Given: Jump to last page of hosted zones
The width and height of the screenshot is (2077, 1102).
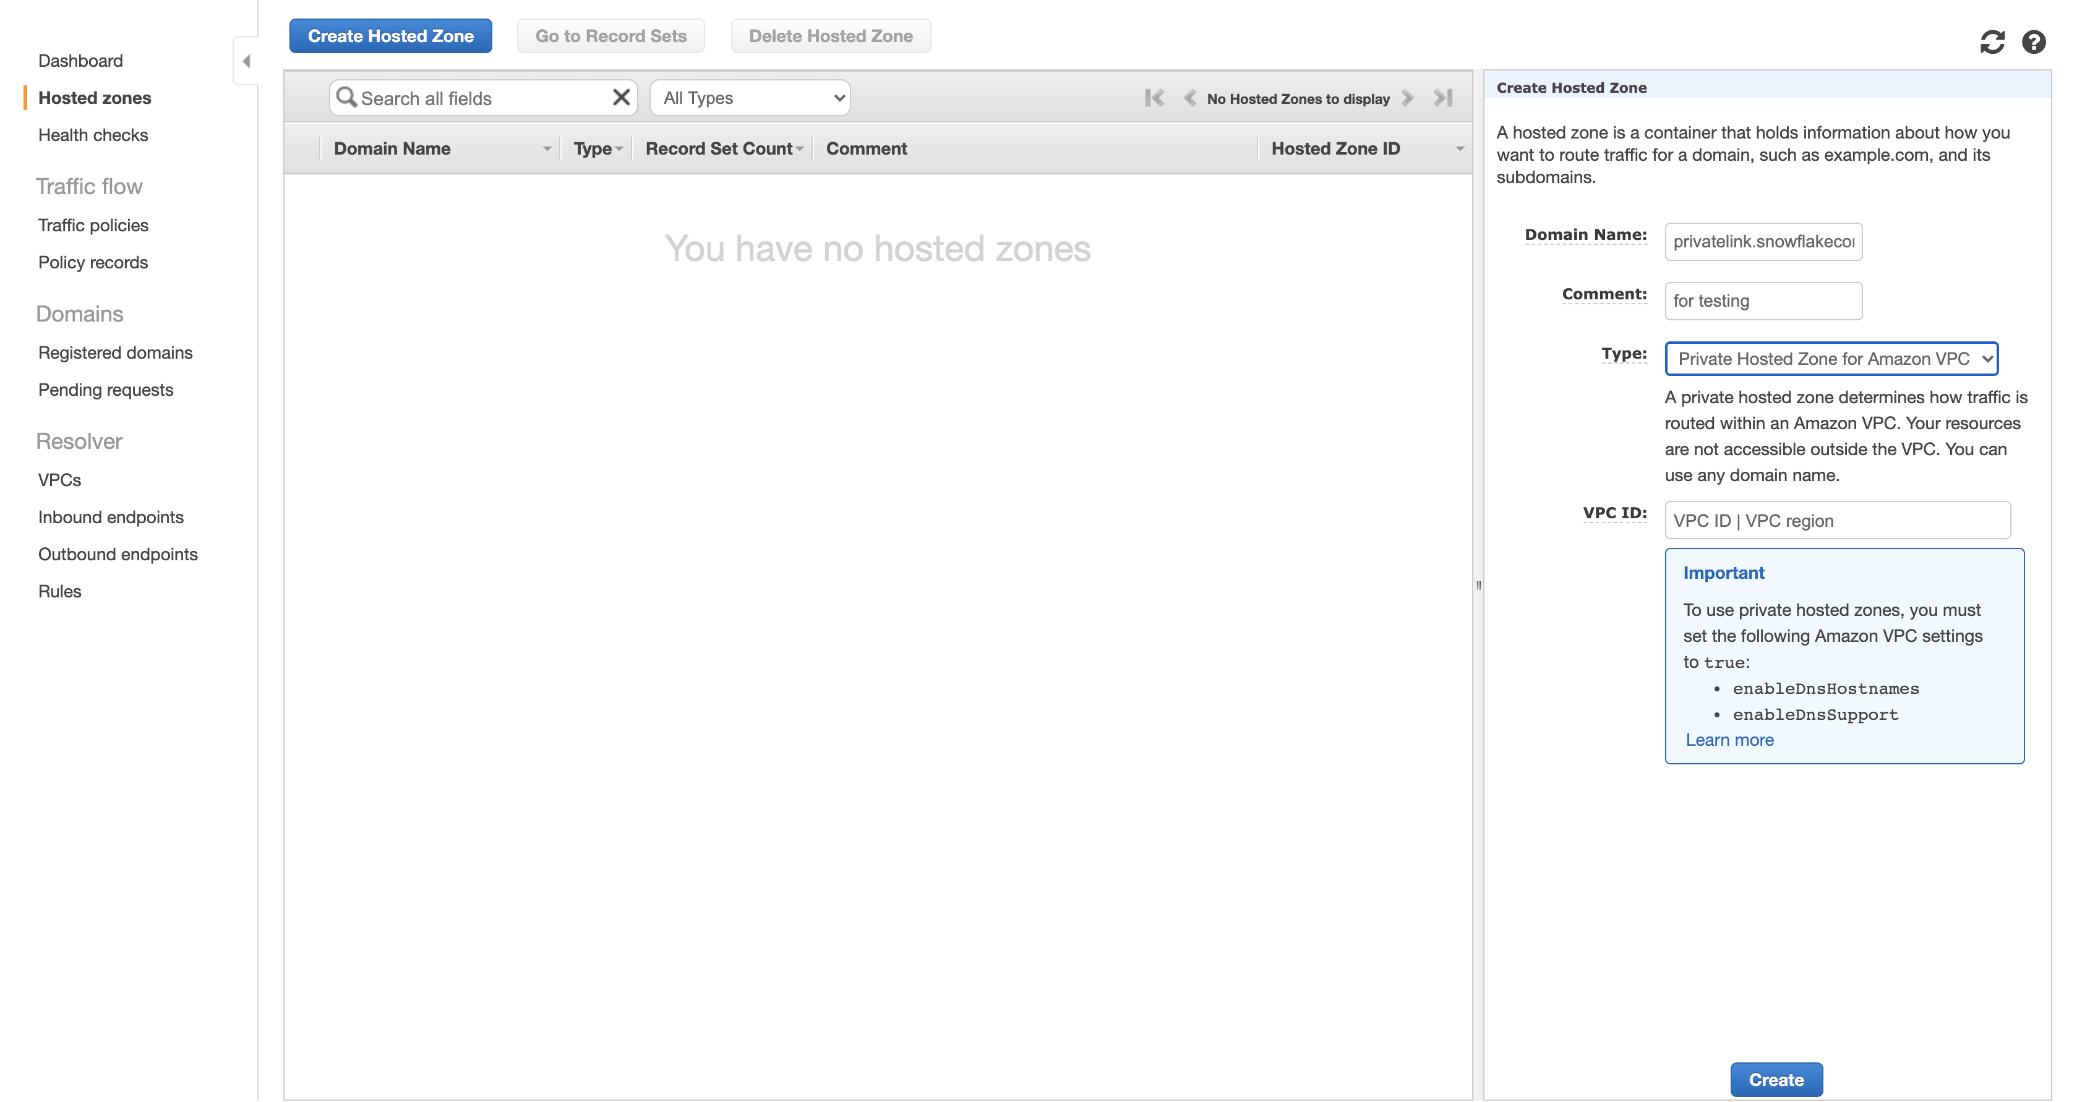Looking at the screenshot, I should coord(1443,98).
